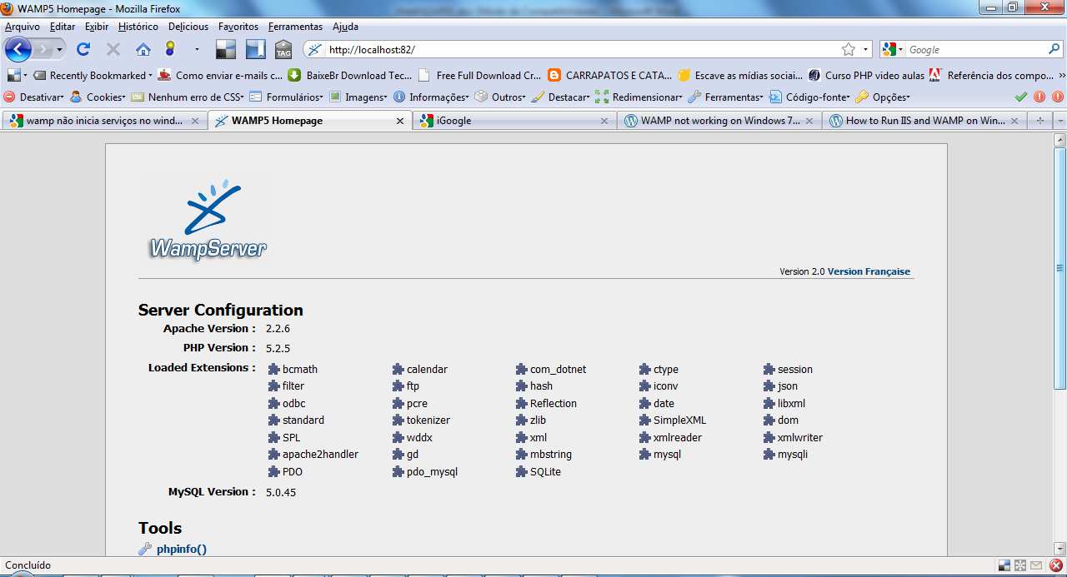This screenshot has width=1067, height=577.
Task: Close the 'wamp não inicia serviços' tab
Action: tap(195, 121)
